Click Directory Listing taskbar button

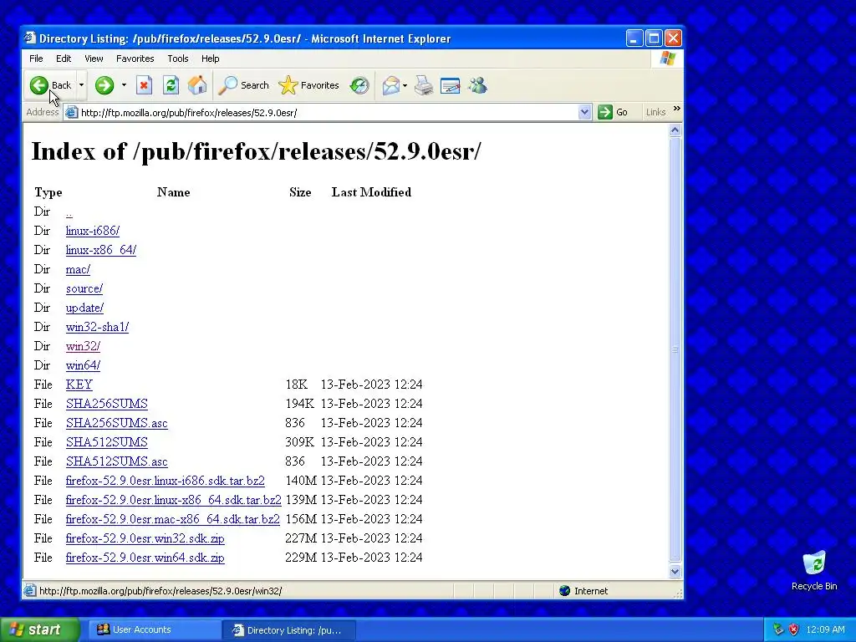tap(289, 630)
